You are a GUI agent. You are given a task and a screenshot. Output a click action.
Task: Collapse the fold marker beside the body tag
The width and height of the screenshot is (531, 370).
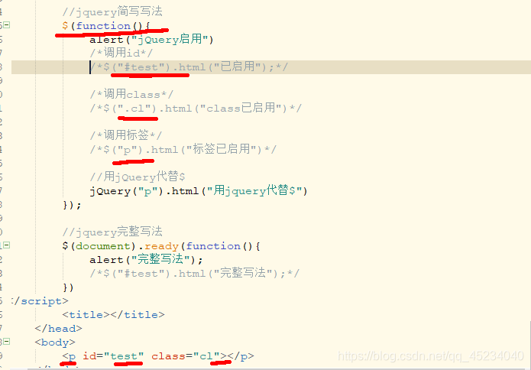[x=6, y=342]
